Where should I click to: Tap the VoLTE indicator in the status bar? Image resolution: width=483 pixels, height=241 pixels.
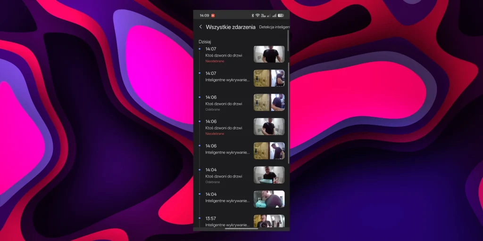click(x=263, y=16)
